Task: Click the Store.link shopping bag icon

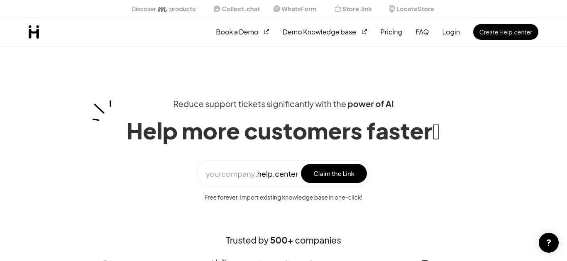Action: point(338,9)
